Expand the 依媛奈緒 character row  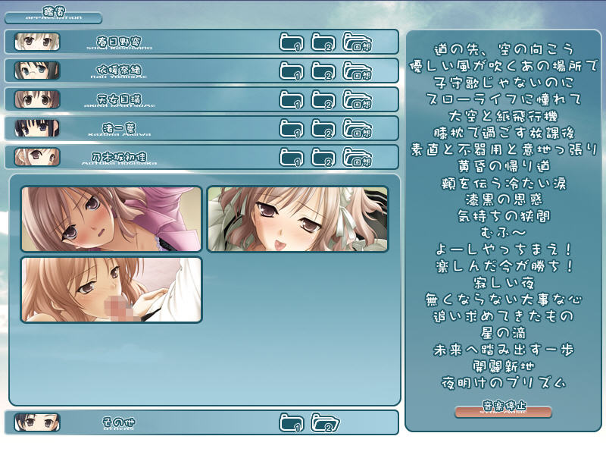[x=114, y=71]
